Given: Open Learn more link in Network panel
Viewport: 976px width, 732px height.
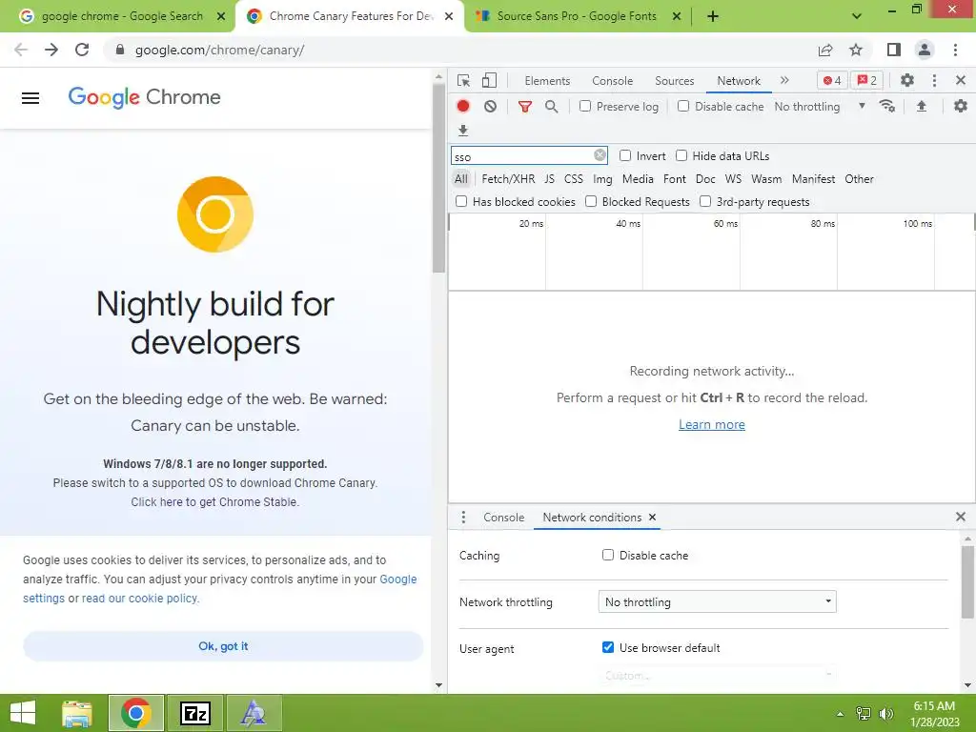Looking at the screenshot, I should coord(711,424).
